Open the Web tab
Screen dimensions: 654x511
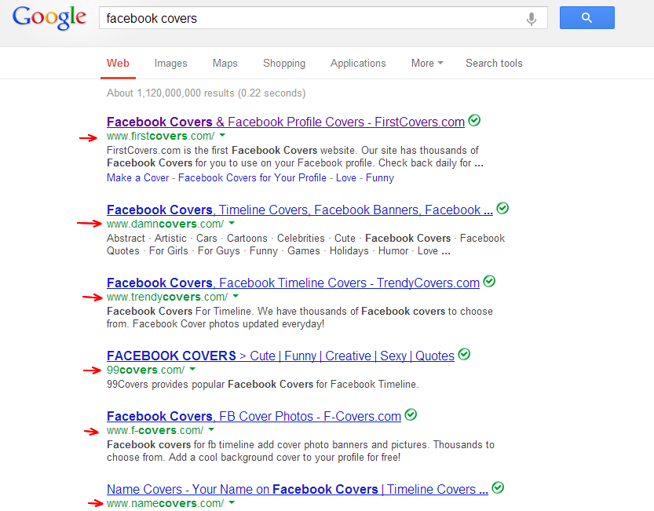[x=118, y=63]
